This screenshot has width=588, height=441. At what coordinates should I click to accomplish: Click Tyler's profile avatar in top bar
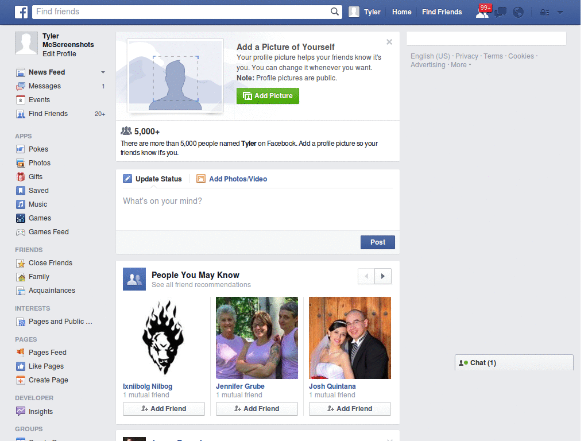[x=354, y=12]
